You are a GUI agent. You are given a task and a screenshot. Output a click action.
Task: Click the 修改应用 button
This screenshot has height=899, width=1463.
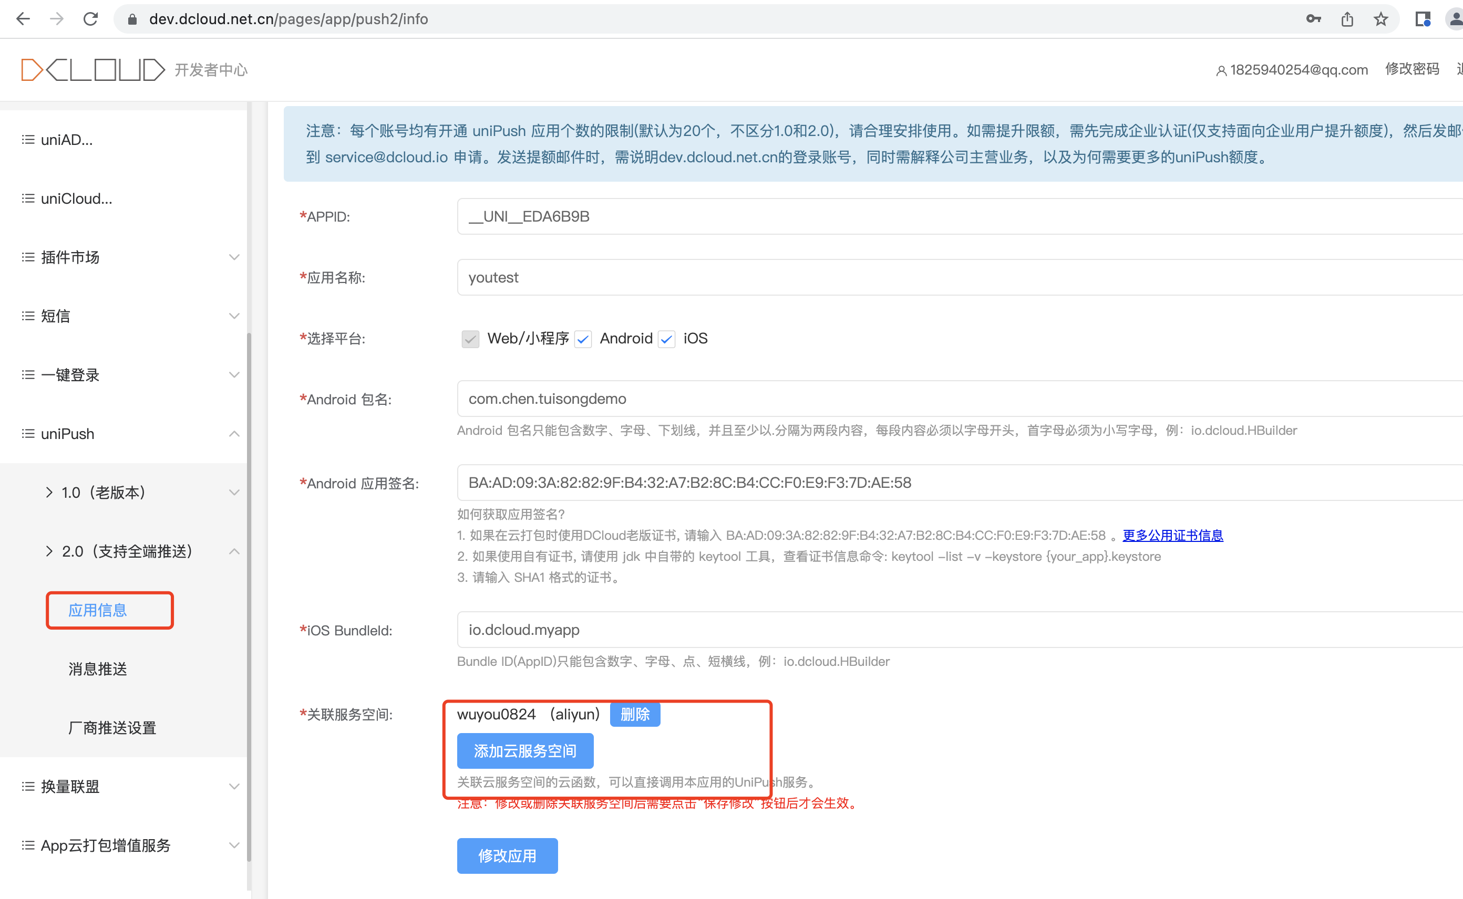pyautogui.click(x=507, y=856)
